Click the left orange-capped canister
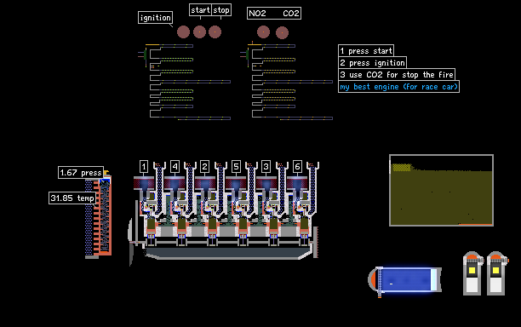The height and width of the screenshot is (327, 521). click(472, 273)
